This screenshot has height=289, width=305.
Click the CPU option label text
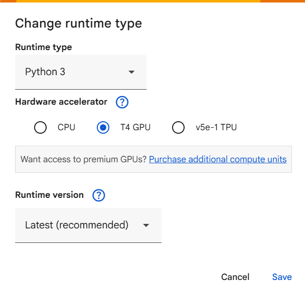coord(66,128)
